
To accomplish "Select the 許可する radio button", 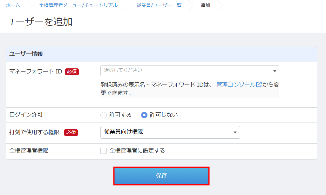I will [x=104, y=115].
